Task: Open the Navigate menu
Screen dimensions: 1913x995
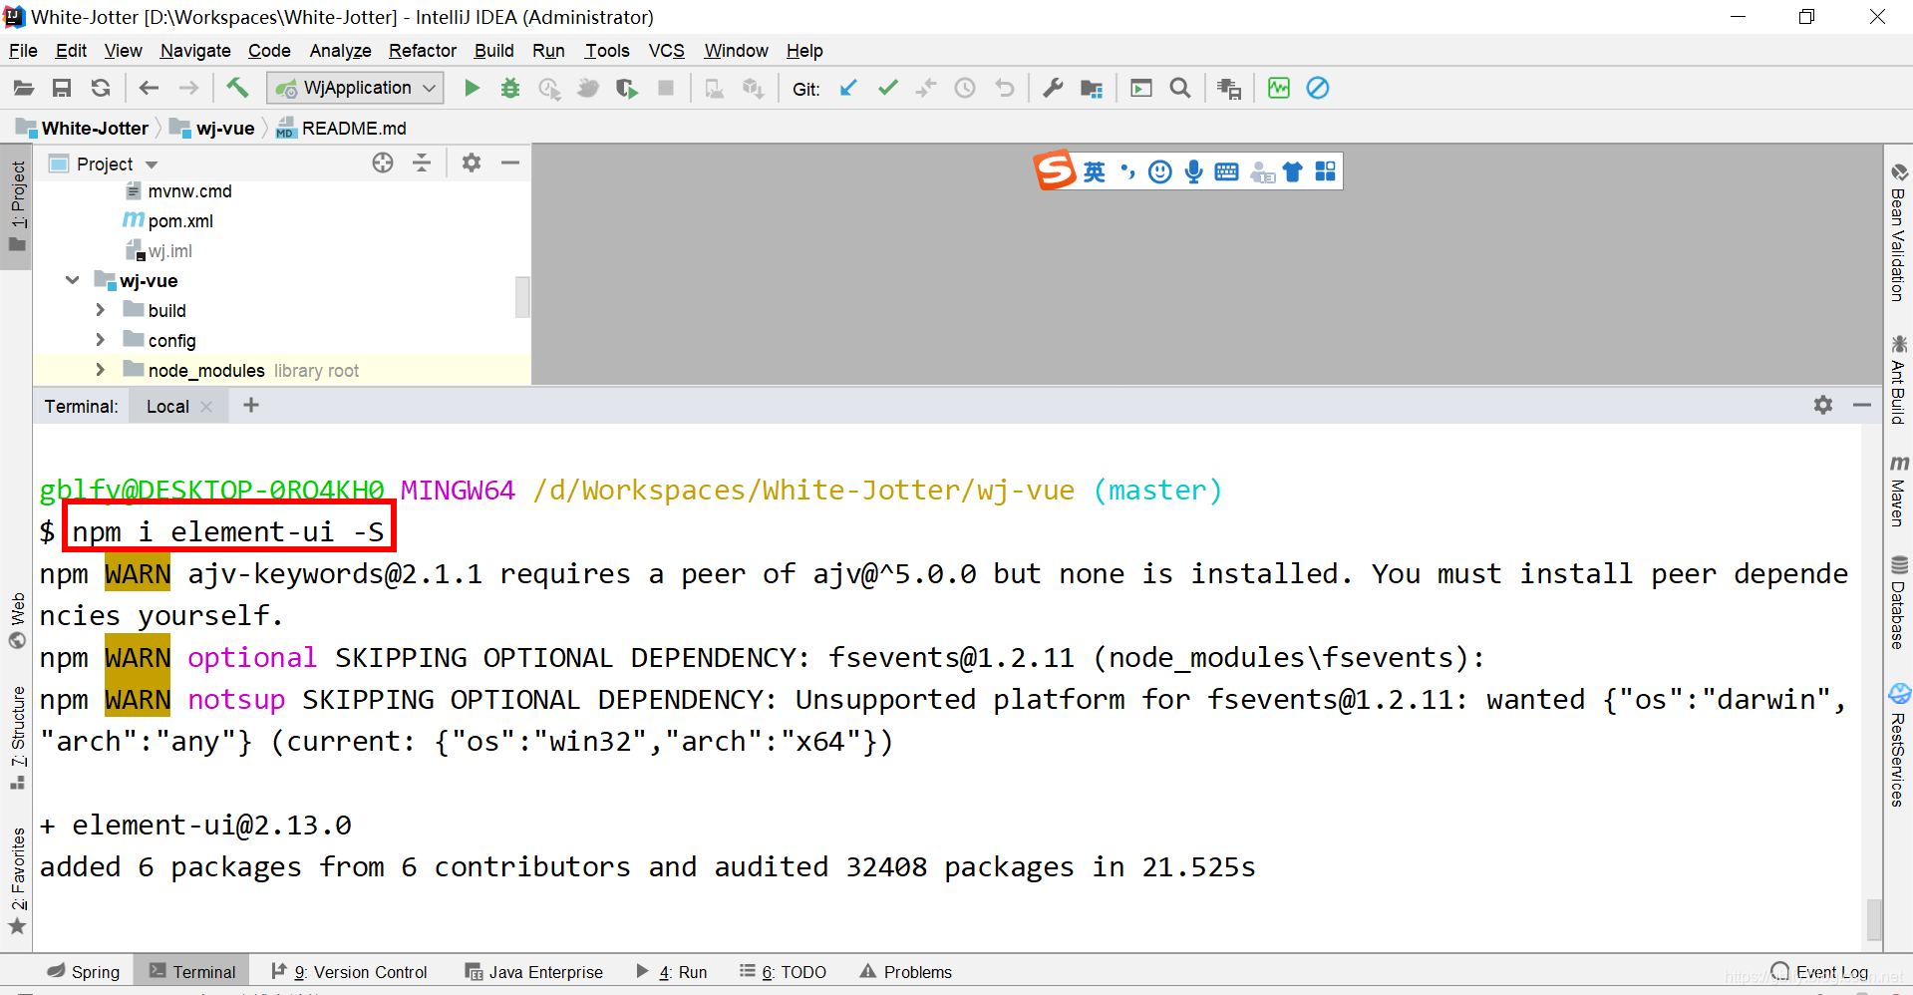Action: tap(195, 51)
